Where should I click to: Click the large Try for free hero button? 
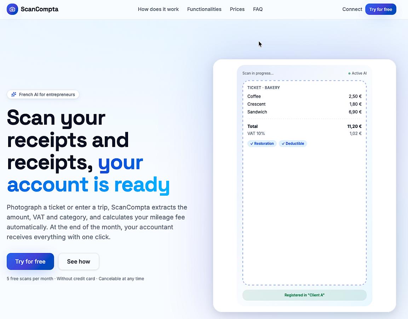[30, 262]
